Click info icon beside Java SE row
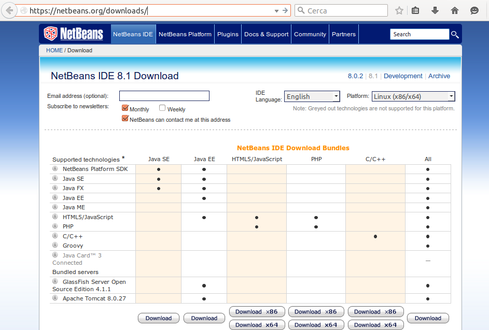This screenshot has width=489, height=330. [55, 178]
